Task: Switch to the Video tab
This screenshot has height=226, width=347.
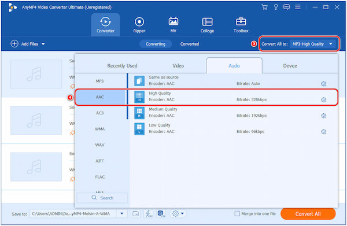Action: (x=178, y=66)
